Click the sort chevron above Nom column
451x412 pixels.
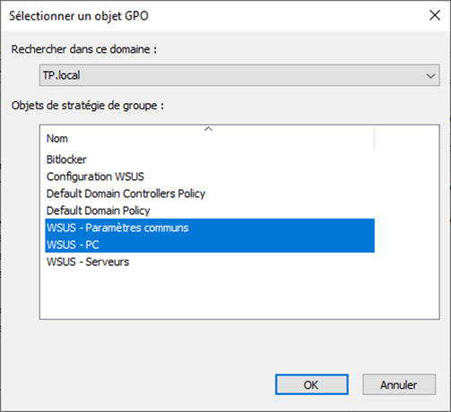pyautogui.click(x=208, y=129)
